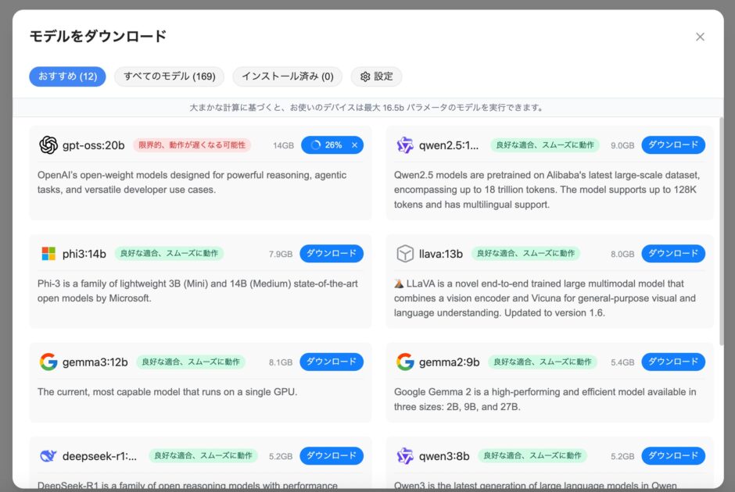Click the Microsoft logo beside phi3:14b
The width and height of the screenshot is (735, 492).
48,254
